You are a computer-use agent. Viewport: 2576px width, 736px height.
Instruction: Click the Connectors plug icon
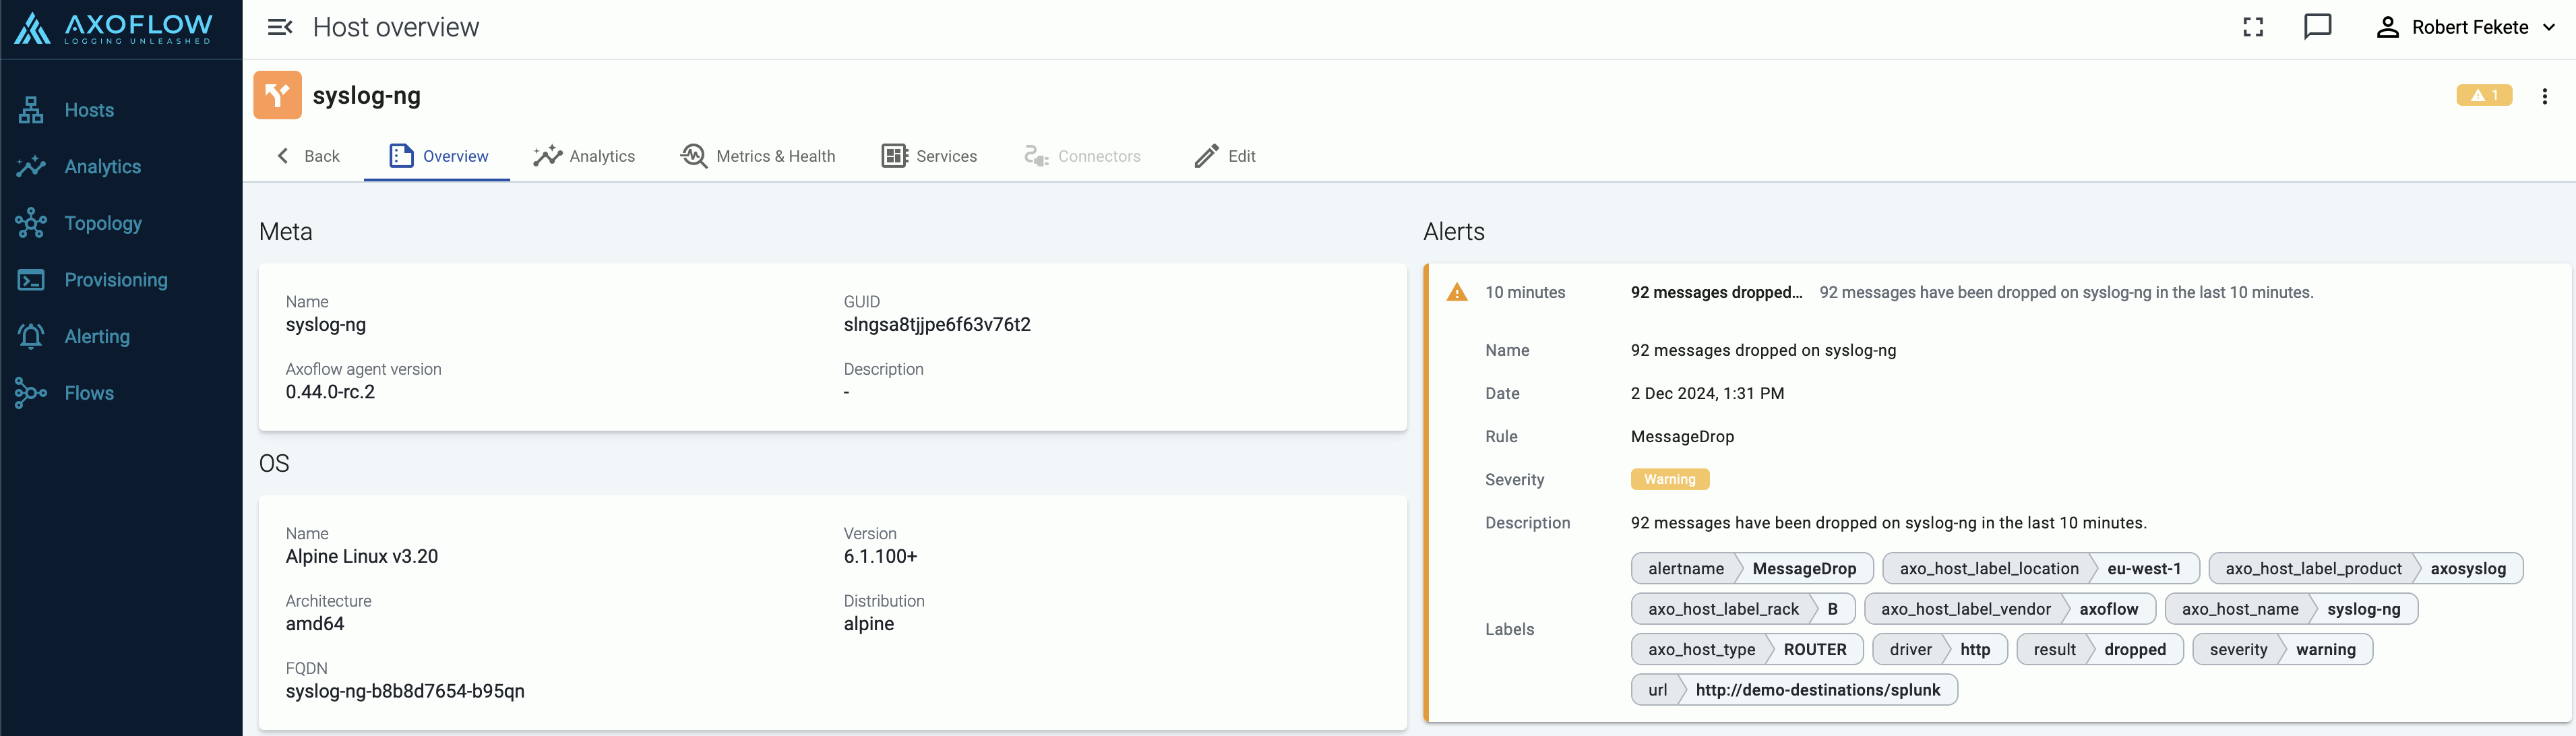coord(1036,156)
